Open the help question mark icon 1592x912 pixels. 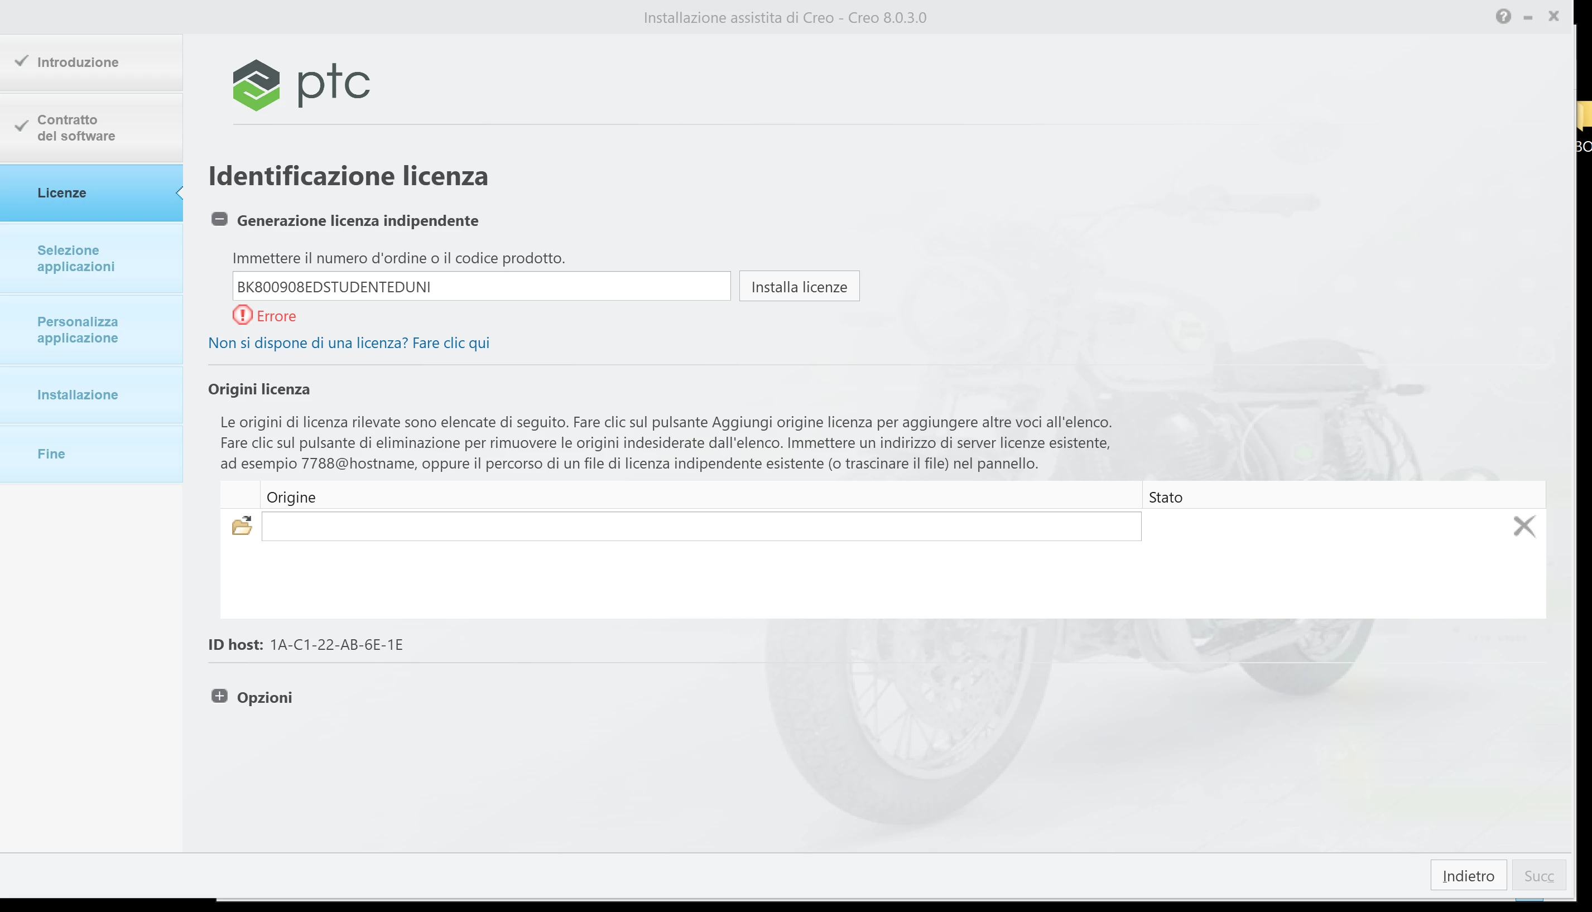click(x=1503, y=16)
